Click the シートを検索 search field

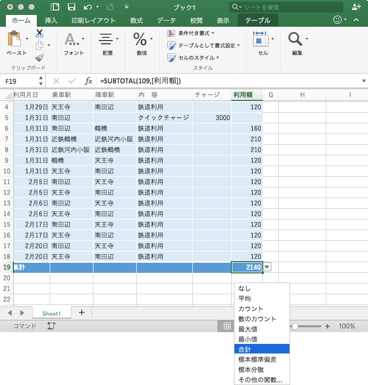286,7
